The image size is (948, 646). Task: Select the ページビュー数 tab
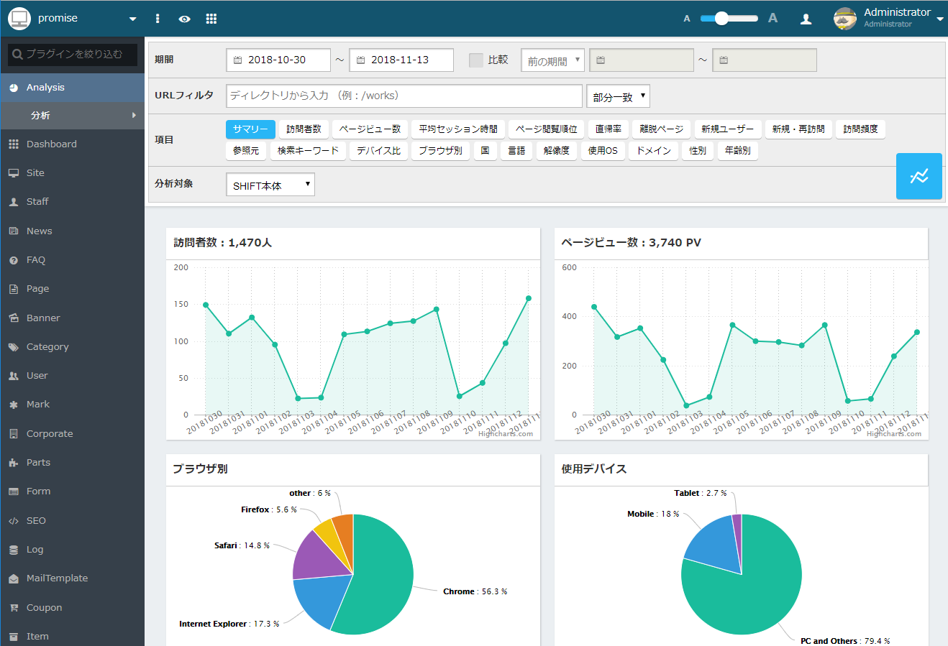(x=370, y=129)
